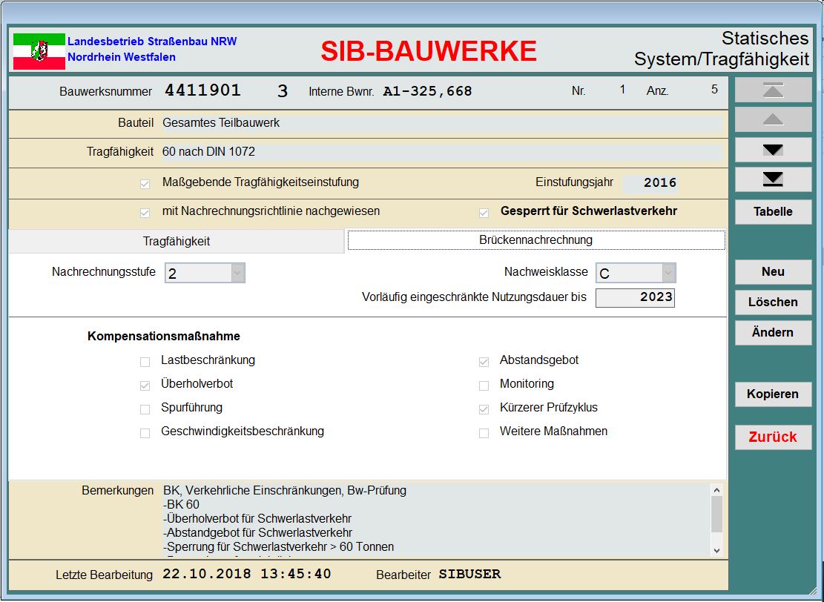Uncheck the Überholverbot checkbox

tap(145, 386)
